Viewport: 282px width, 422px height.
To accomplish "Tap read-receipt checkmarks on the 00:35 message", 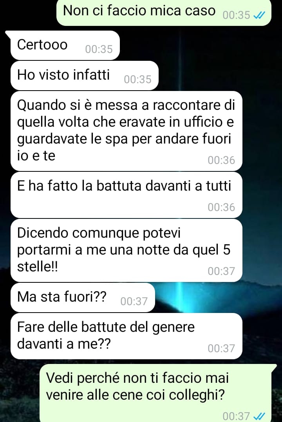I will tap(259, 15).
